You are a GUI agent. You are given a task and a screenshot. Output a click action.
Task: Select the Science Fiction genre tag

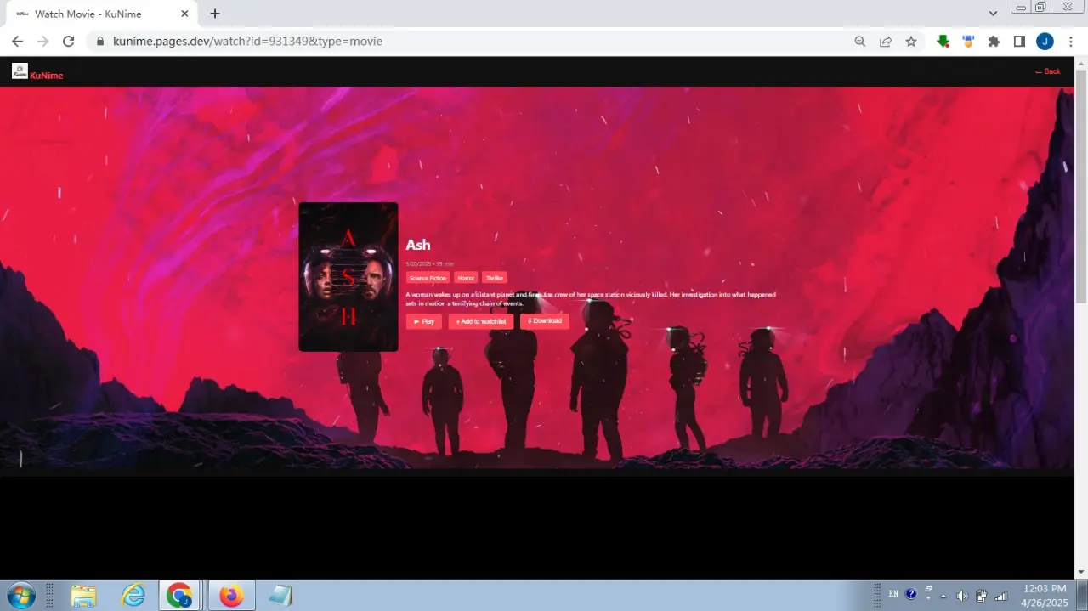(x=428, y=278)
